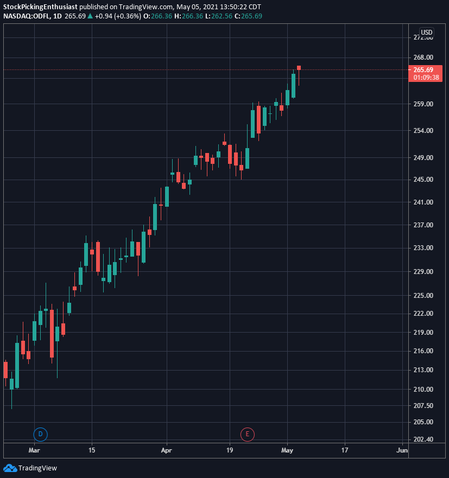Click the TradingView cloud logo icon

(x=10, y=468)
